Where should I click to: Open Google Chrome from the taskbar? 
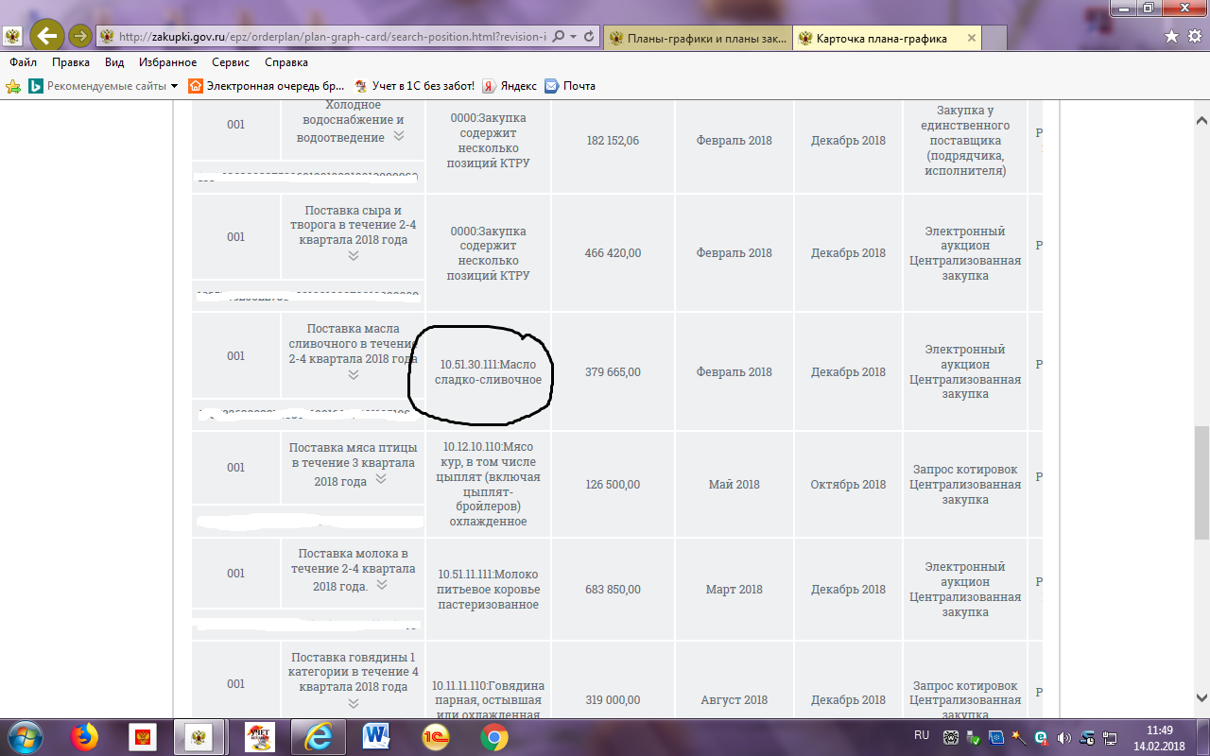493,736
